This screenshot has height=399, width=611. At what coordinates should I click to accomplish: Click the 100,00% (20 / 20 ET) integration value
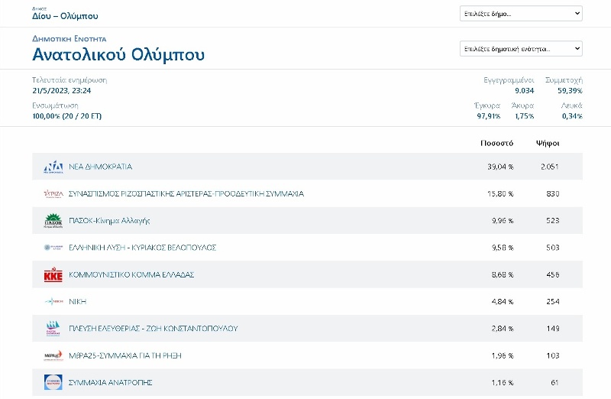(66, 116)
